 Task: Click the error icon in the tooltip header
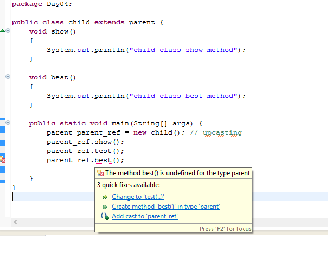click(100, 173)
